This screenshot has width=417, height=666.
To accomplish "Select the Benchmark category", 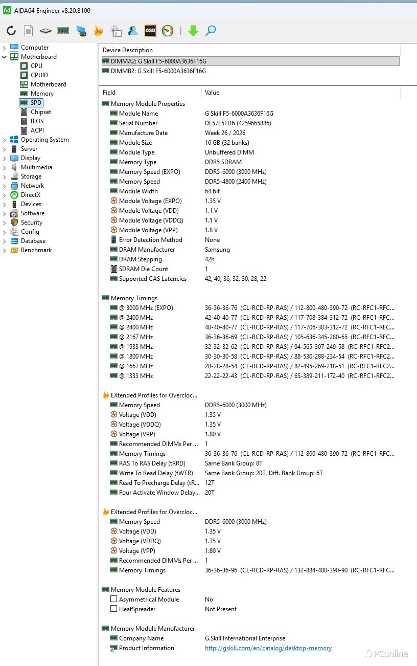I will point(36,250).
